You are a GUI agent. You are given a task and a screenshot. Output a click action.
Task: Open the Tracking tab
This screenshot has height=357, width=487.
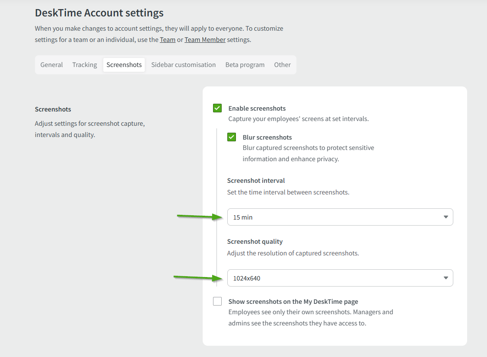click(85, 65)
